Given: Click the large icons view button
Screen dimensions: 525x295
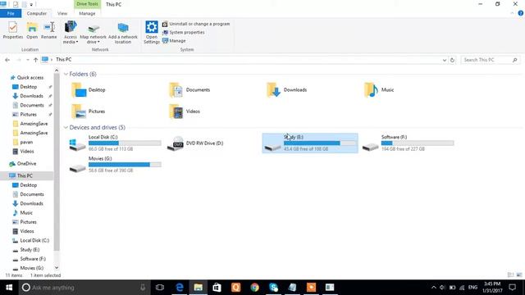Looking at the screenshot, I should pos(519,275).
